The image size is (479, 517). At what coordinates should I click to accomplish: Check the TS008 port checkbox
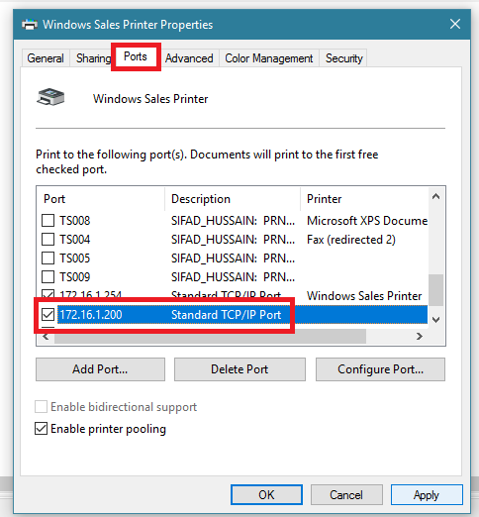48,220
